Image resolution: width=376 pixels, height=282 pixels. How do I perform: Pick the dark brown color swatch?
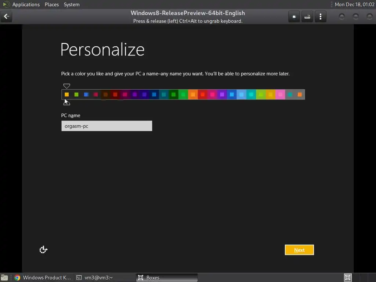[105, 94]
